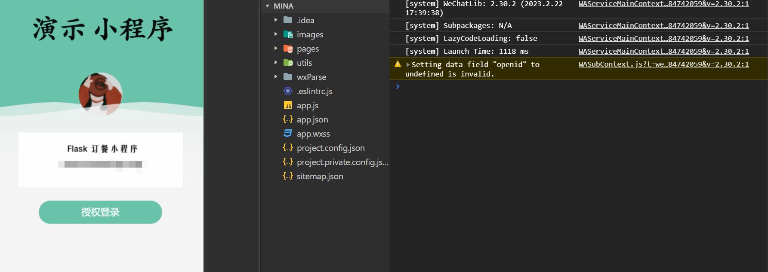The image size is (768, 272).
Task: Click the images folder icon
Action: (288, 34)
